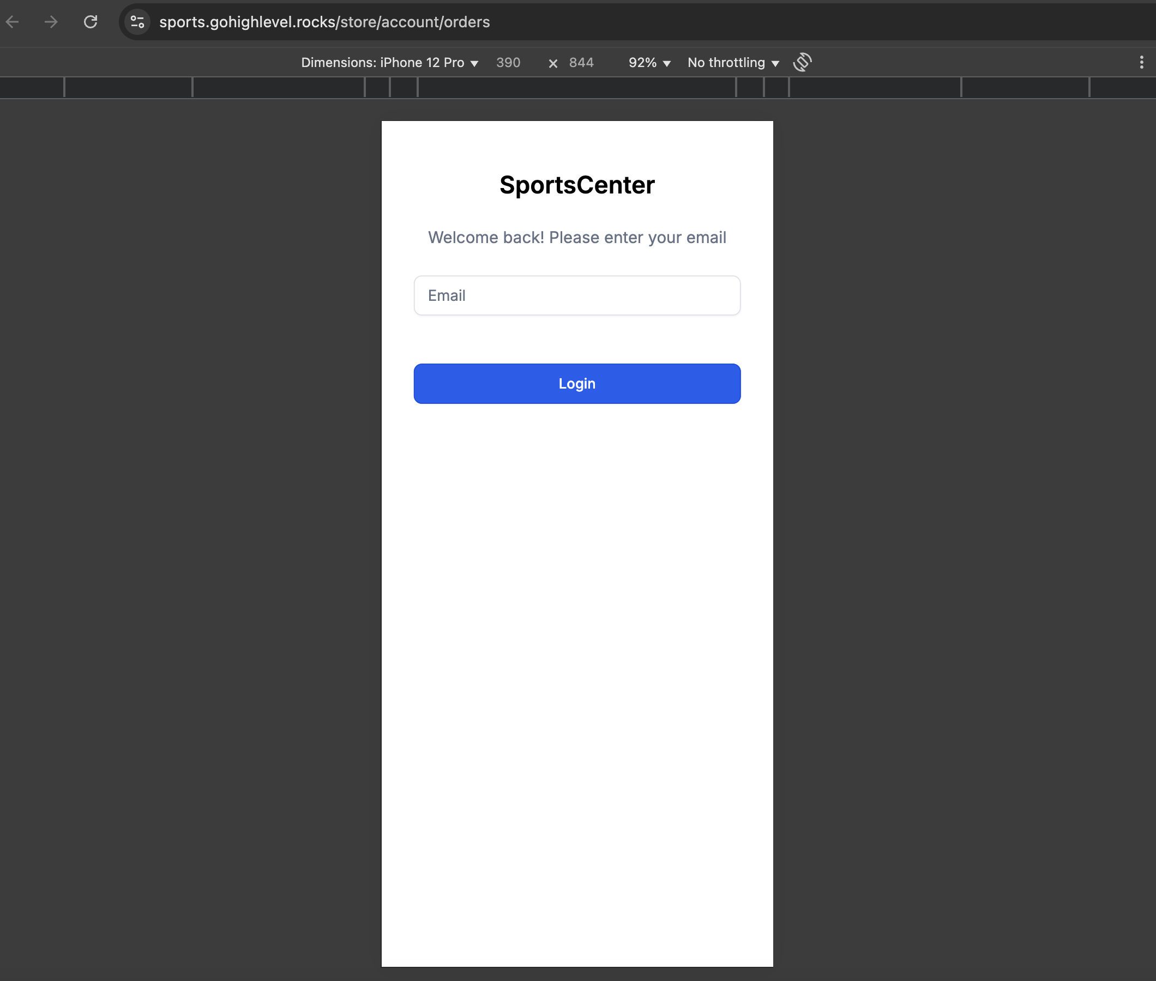Open the site information icon
Screen dimensions: 1156x981
coord(137,22)
